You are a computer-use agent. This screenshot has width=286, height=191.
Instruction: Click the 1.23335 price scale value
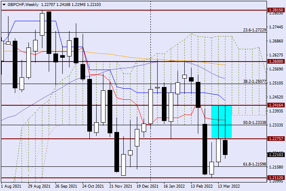(276, 125)
